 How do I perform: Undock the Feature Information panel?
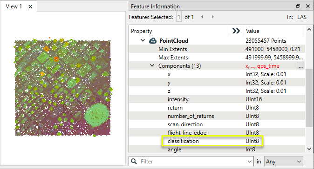298,6
